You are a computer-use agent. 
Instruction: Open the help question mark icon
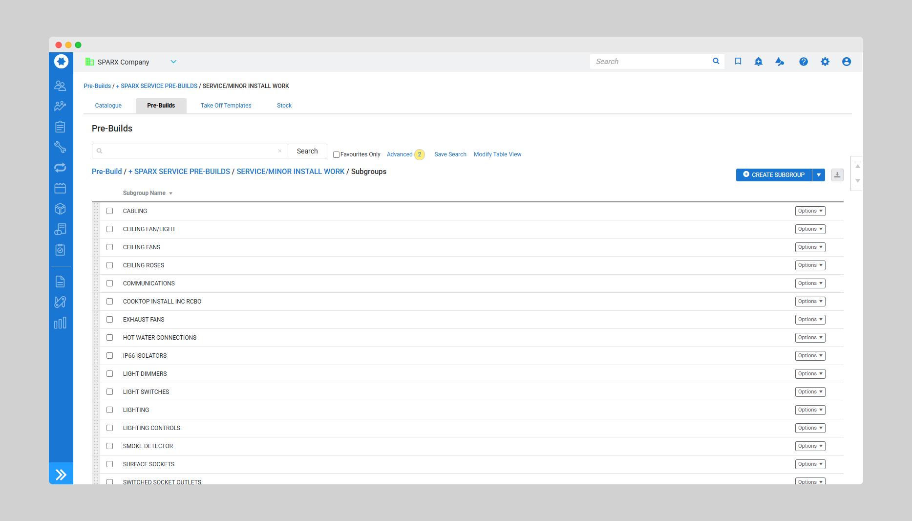coord(804,62)
